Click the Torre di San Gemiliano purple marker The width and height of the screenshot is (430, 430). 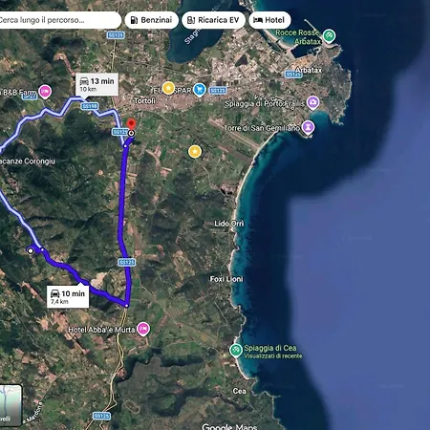point(308,127)
